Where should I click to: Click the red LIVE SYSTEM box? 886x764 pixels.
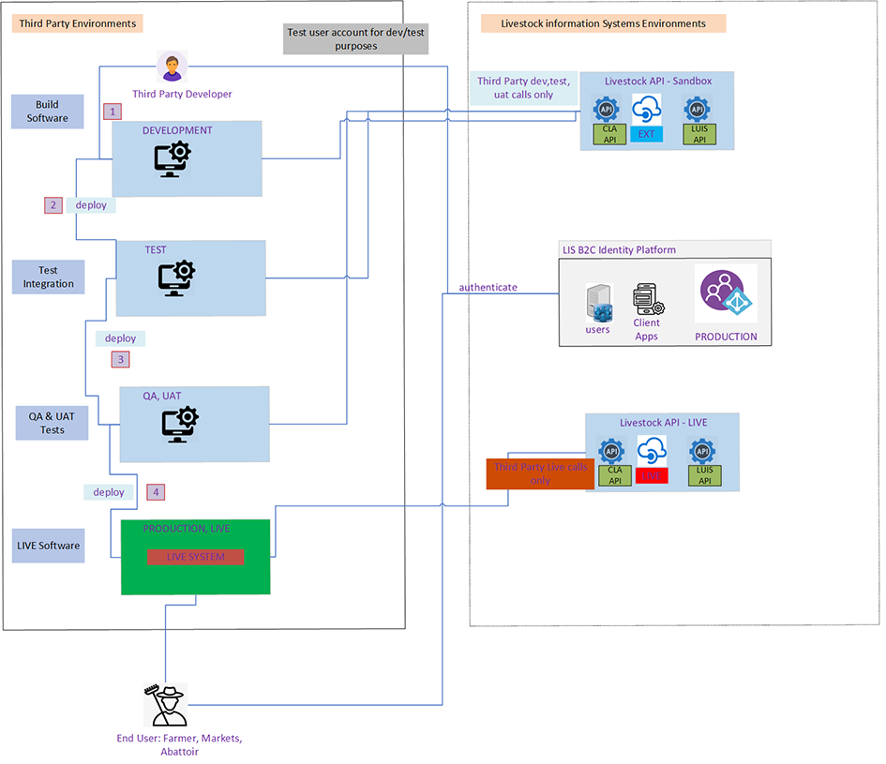tap(195, 557)
